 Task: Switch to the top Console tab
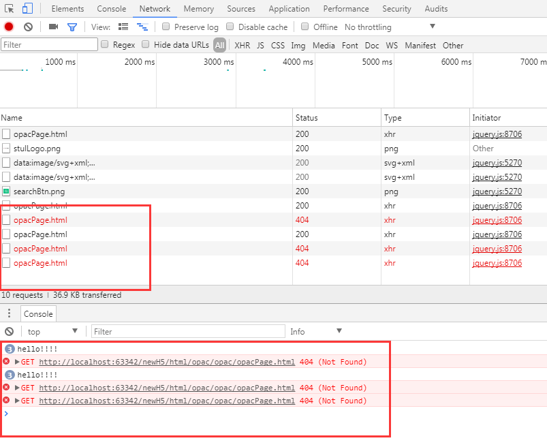[111, 9]
